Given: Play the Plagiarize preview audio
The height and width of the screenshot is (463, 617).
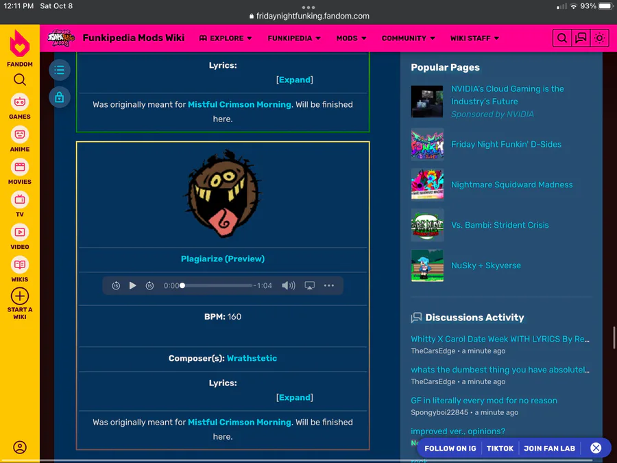Looking at the screenshot, I should (x=132, y=285).
